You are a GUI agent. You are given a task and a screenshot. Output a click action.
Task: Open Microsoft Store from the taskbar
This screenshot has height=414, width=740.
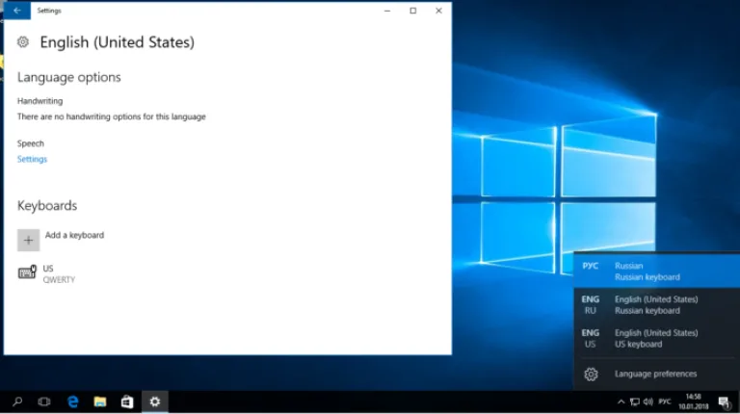(x=127, y=401)
